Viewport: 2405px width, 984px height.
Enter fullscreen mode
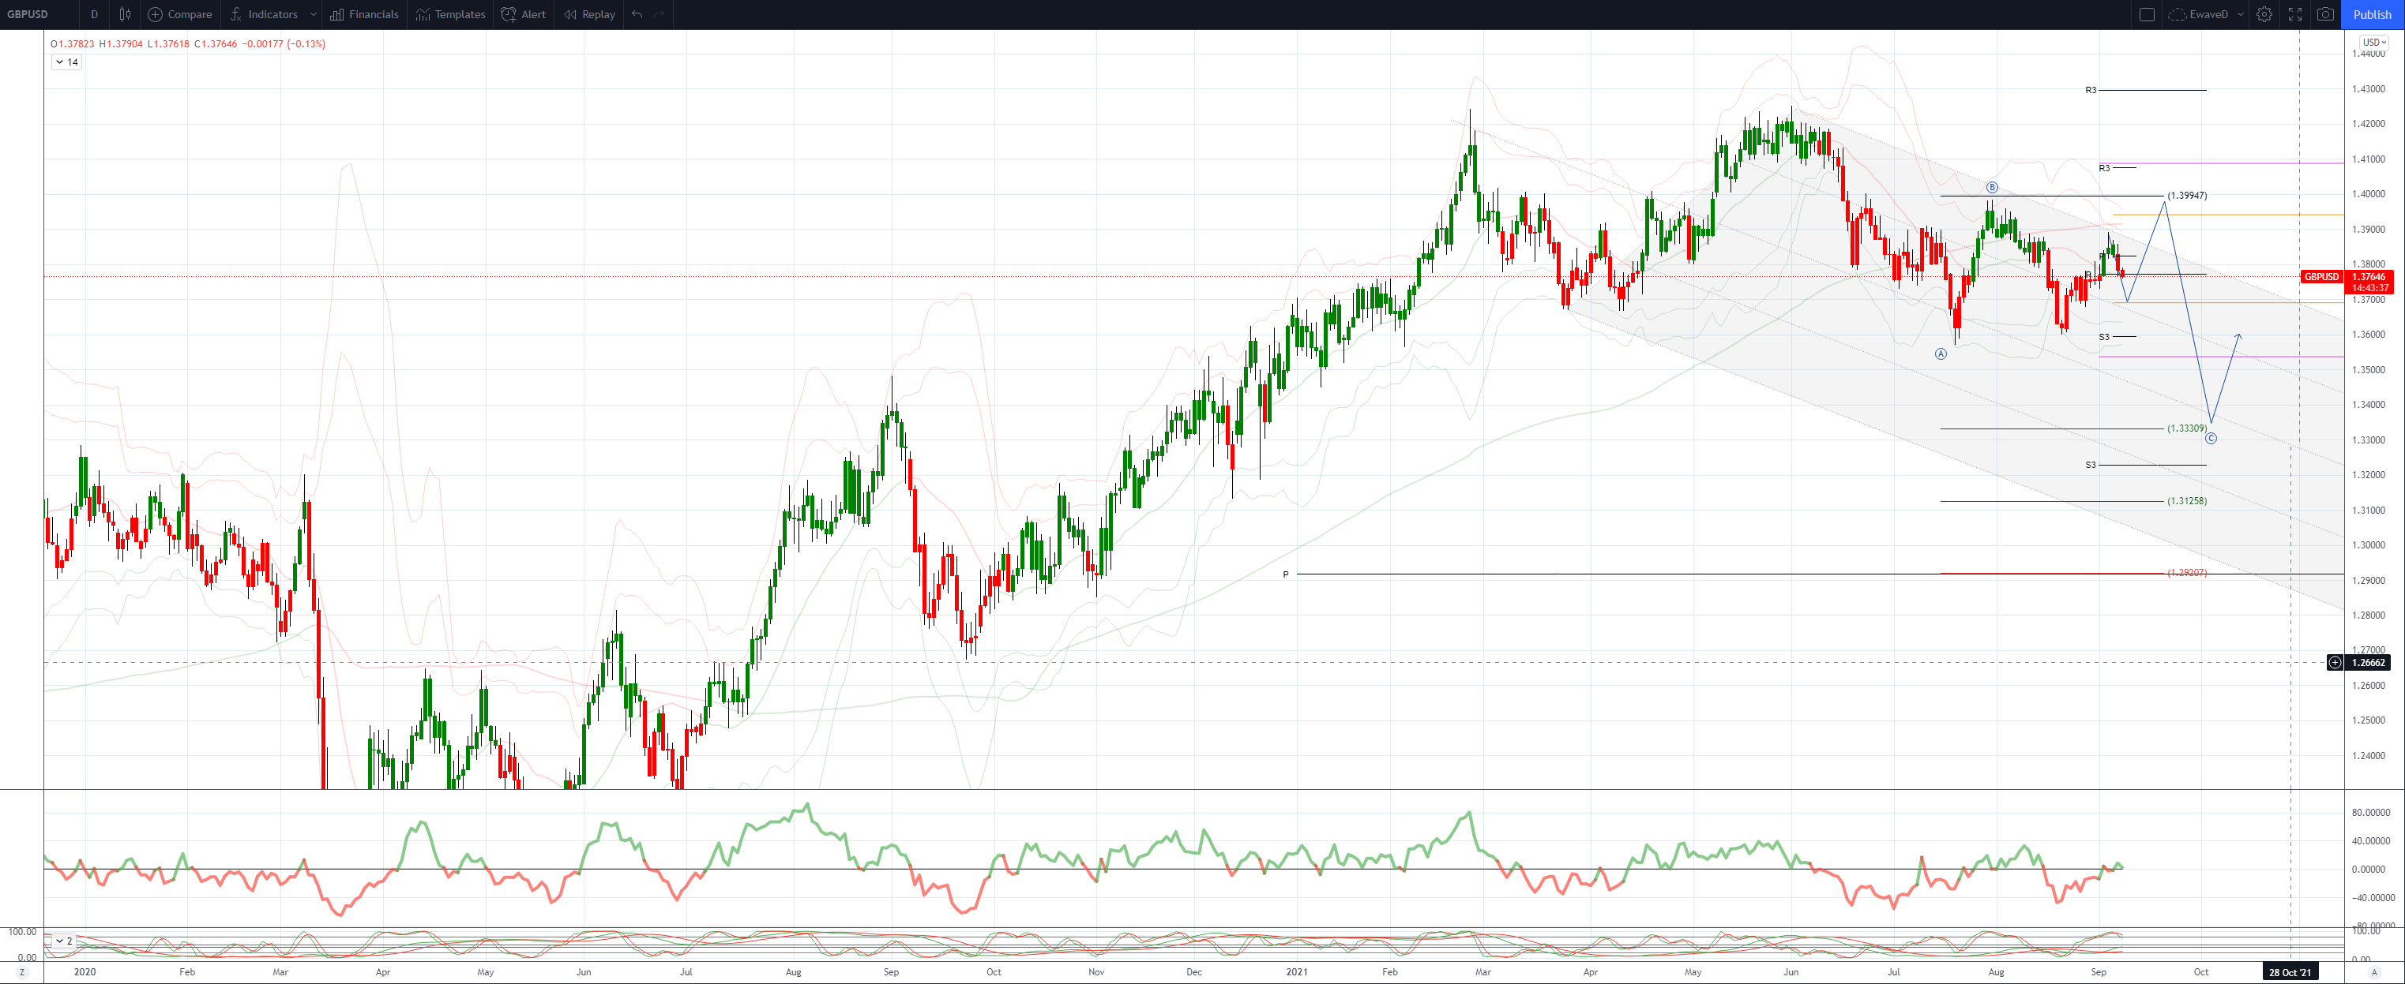(x=2295, y=14)
